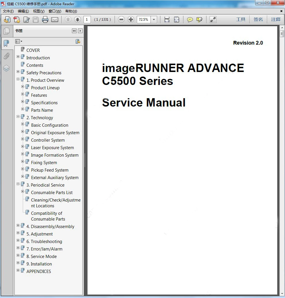Image resolution: width=285 pixels, height=298 pixels.
Task: Jump to Pickup Feed System bookmark
Action: click(x=50, y=170)
